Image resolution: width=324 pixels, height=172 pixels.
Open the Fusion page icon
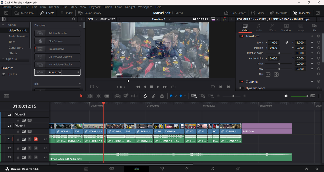(x=162, y=169)
